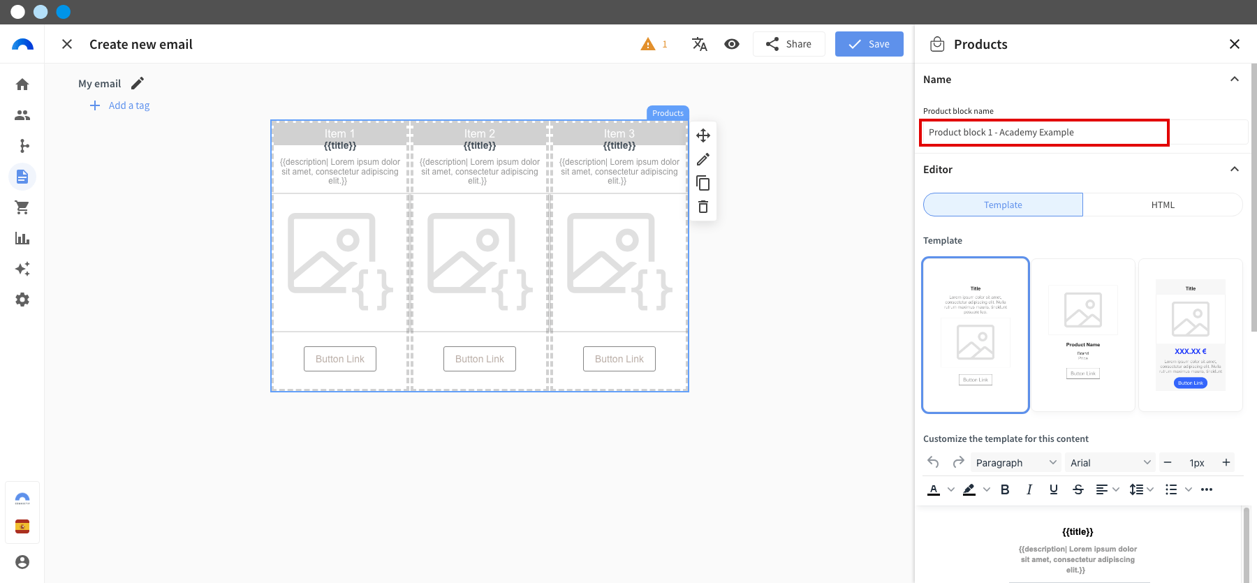Click the warning triangle icon
Screen dimensions: 1257x583
[x=648, y=44]
